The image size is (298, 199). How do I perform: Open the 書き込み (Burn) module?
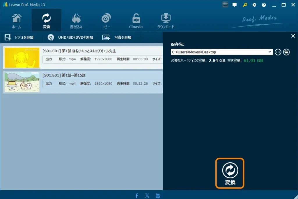tap(76, 20)
